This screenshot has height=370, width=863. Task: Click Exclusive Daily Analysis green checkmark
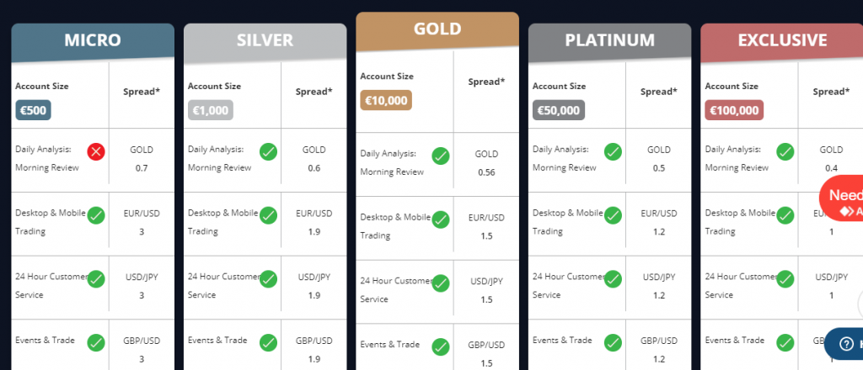[x=785, y=152]
